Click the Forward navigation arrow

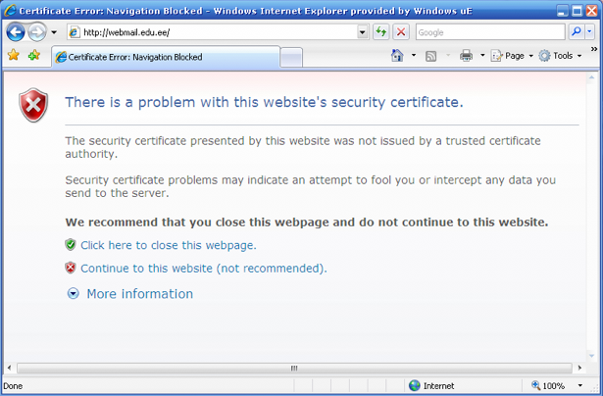(37, 32)
